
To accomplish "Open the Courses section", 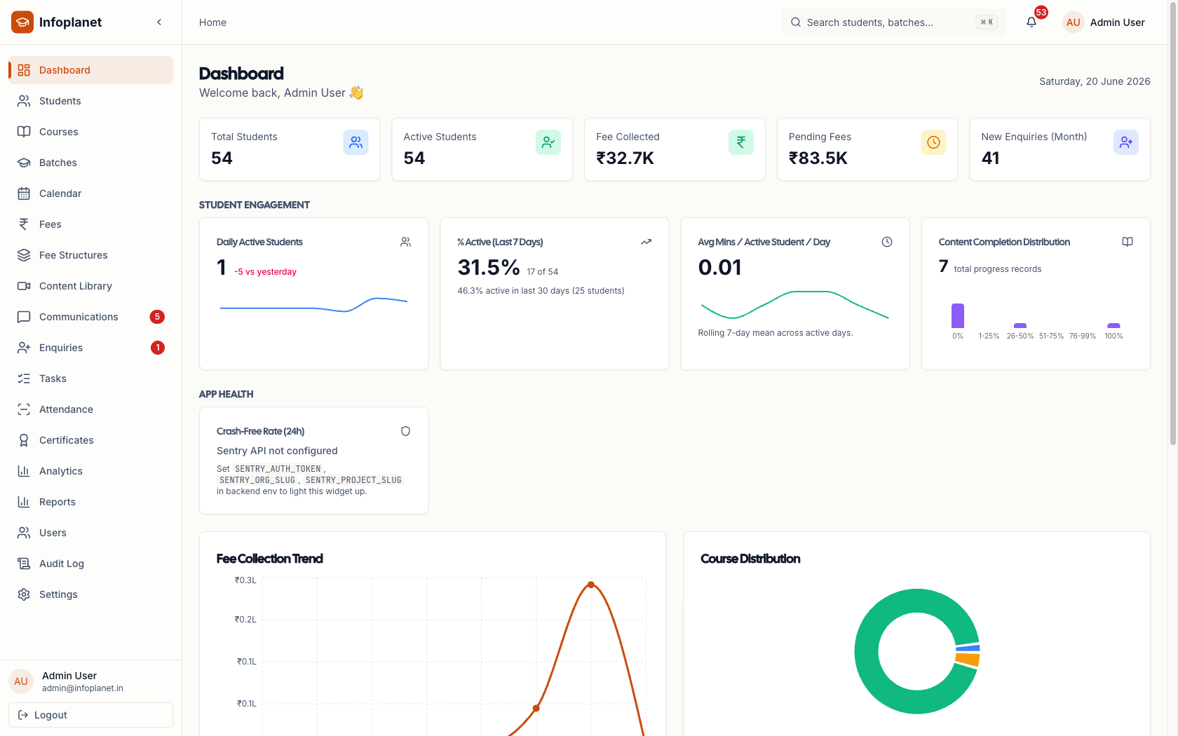I will (x=91, y=132).
